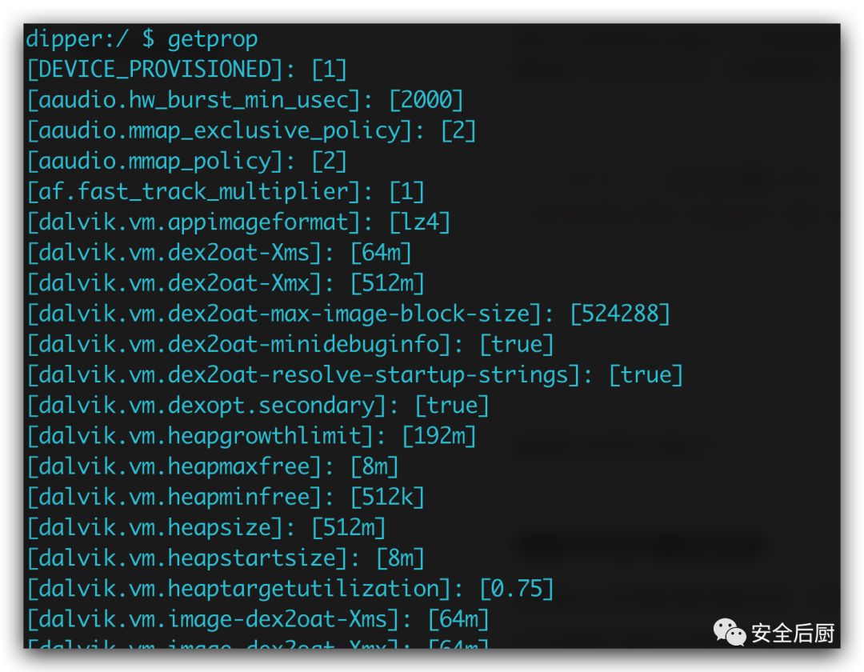Screen dimensions: 864x672
Task: Click the 0.75 heaptargetutilization value
Action: click(x=517, y=589)
